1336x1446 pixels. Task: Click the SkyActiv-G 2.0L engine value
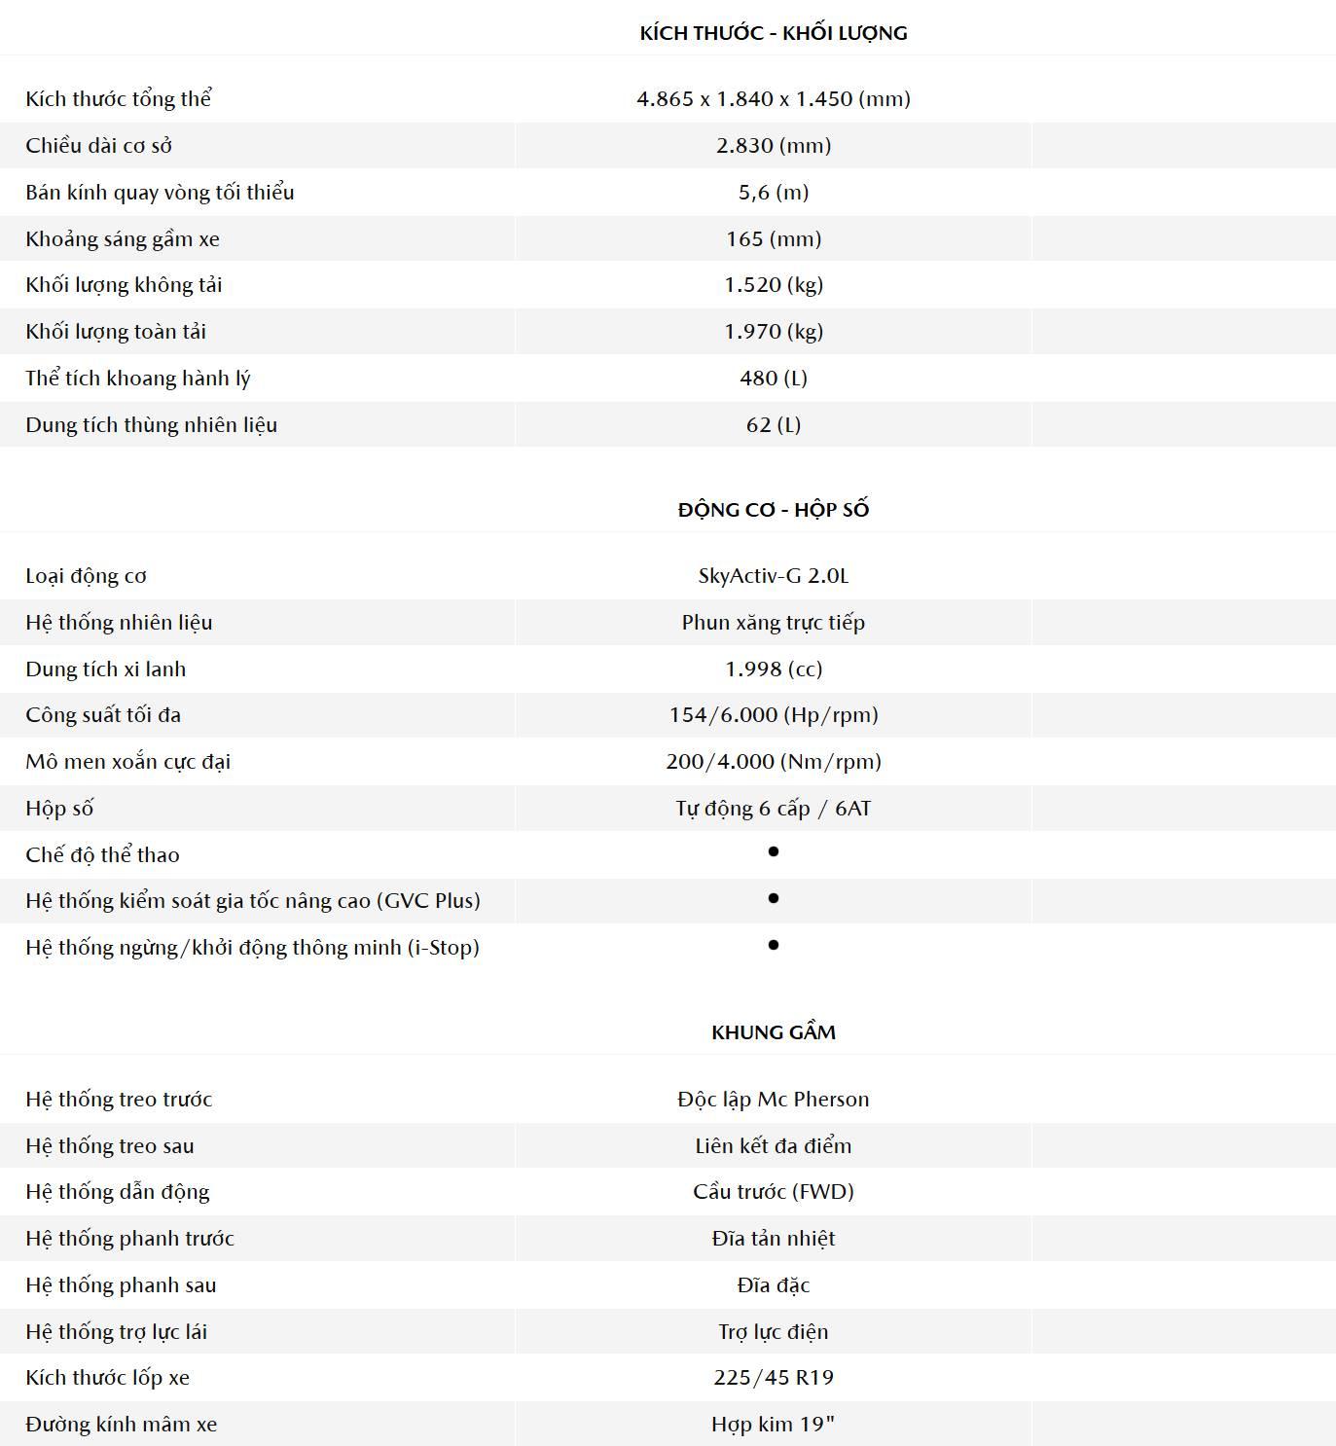[x=774, y=576]
